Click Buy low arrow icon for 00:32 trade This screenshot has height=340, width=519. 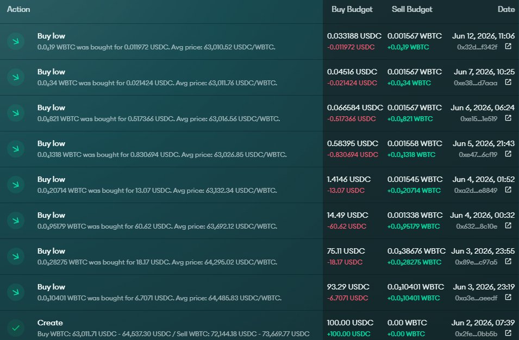click(x=16, y=221)
